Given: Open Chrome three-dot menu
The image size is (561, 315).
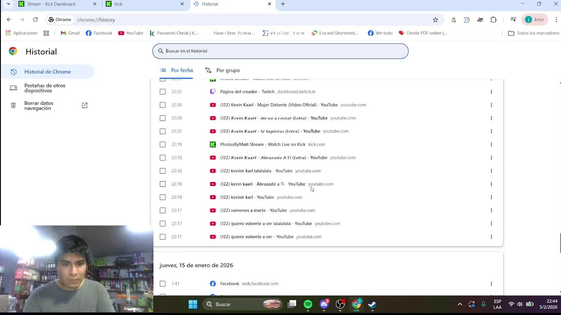Looking at the screenshot, I should click(556, 20).
